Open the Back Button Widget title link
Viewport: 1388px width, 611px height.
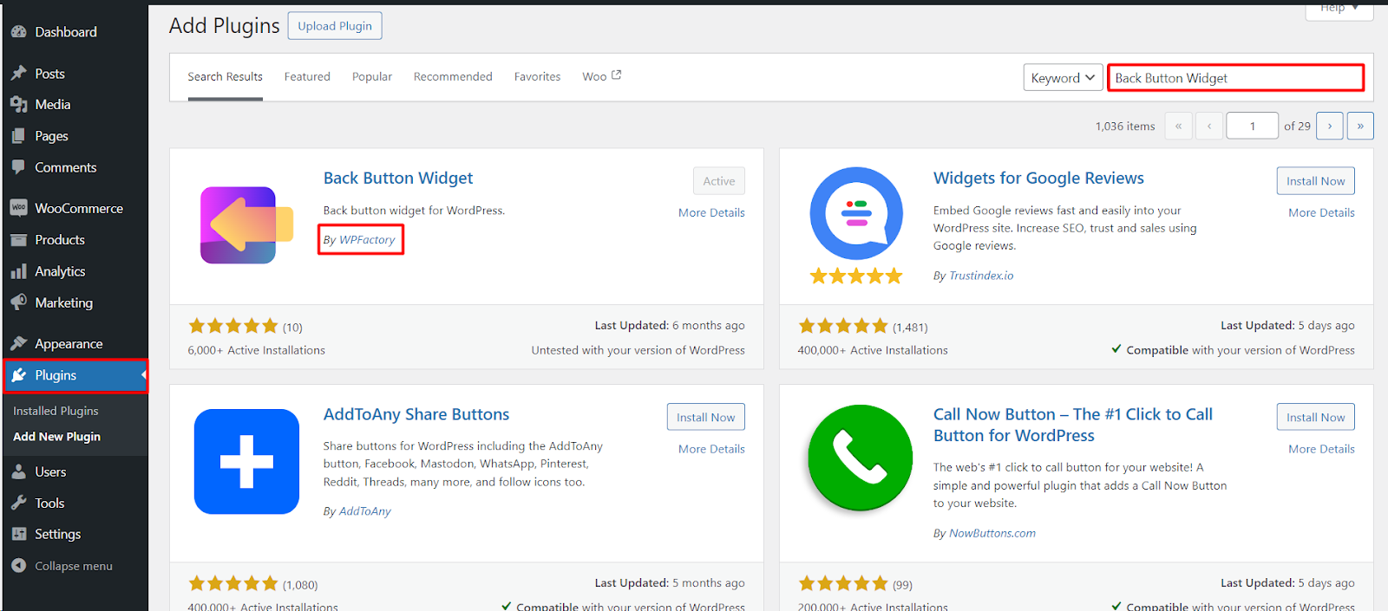(x=398, y=178)
